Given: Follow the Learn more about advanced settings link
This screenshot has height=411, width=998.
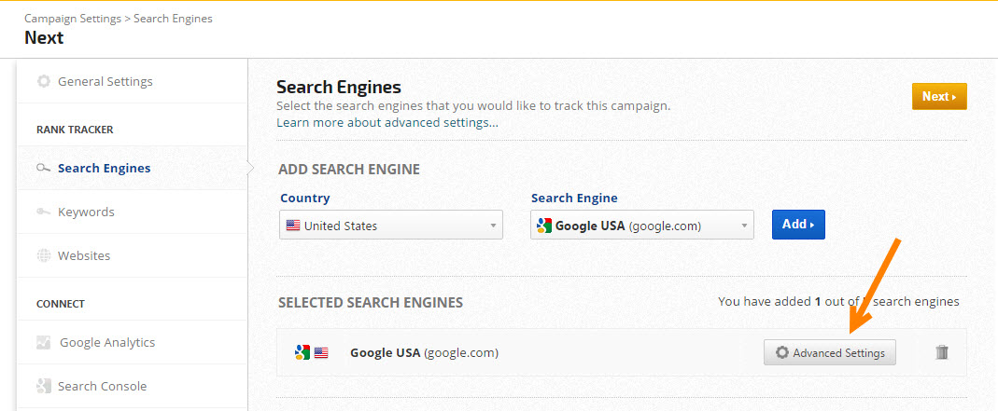Looking at the screenshot, I should [x=387, y=122].
